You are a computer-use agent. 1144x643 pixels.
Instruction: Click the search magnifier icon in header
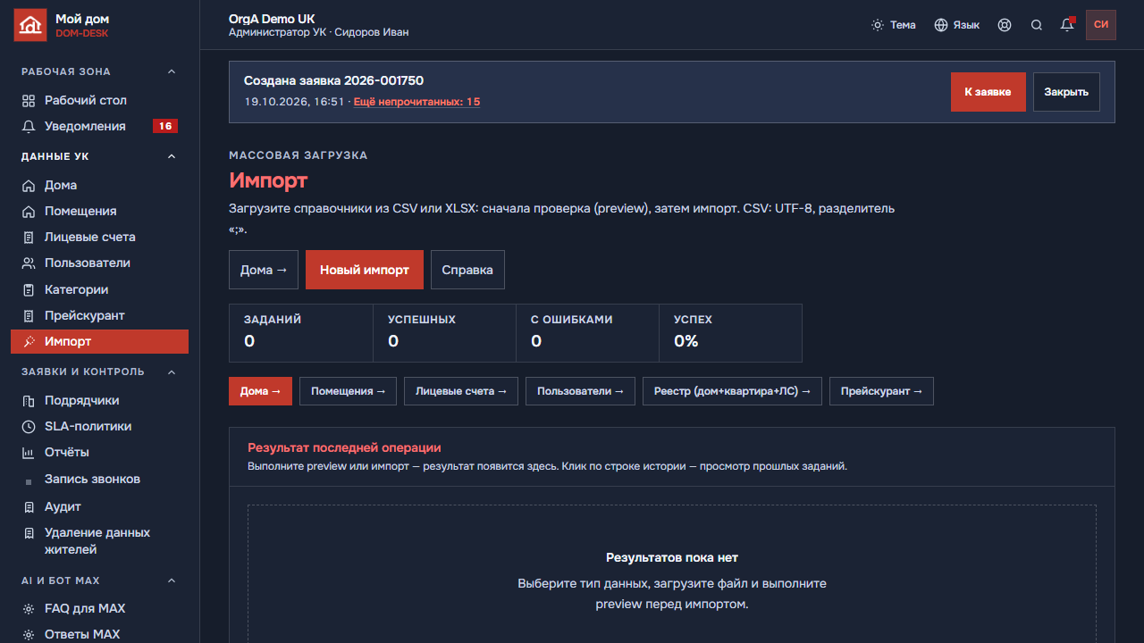pos(1037,25)
